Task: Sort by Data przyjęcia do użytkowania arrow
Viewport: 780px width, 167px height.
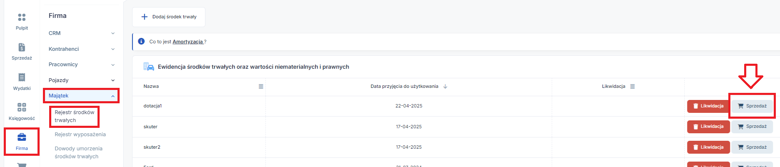Action: 445,87
